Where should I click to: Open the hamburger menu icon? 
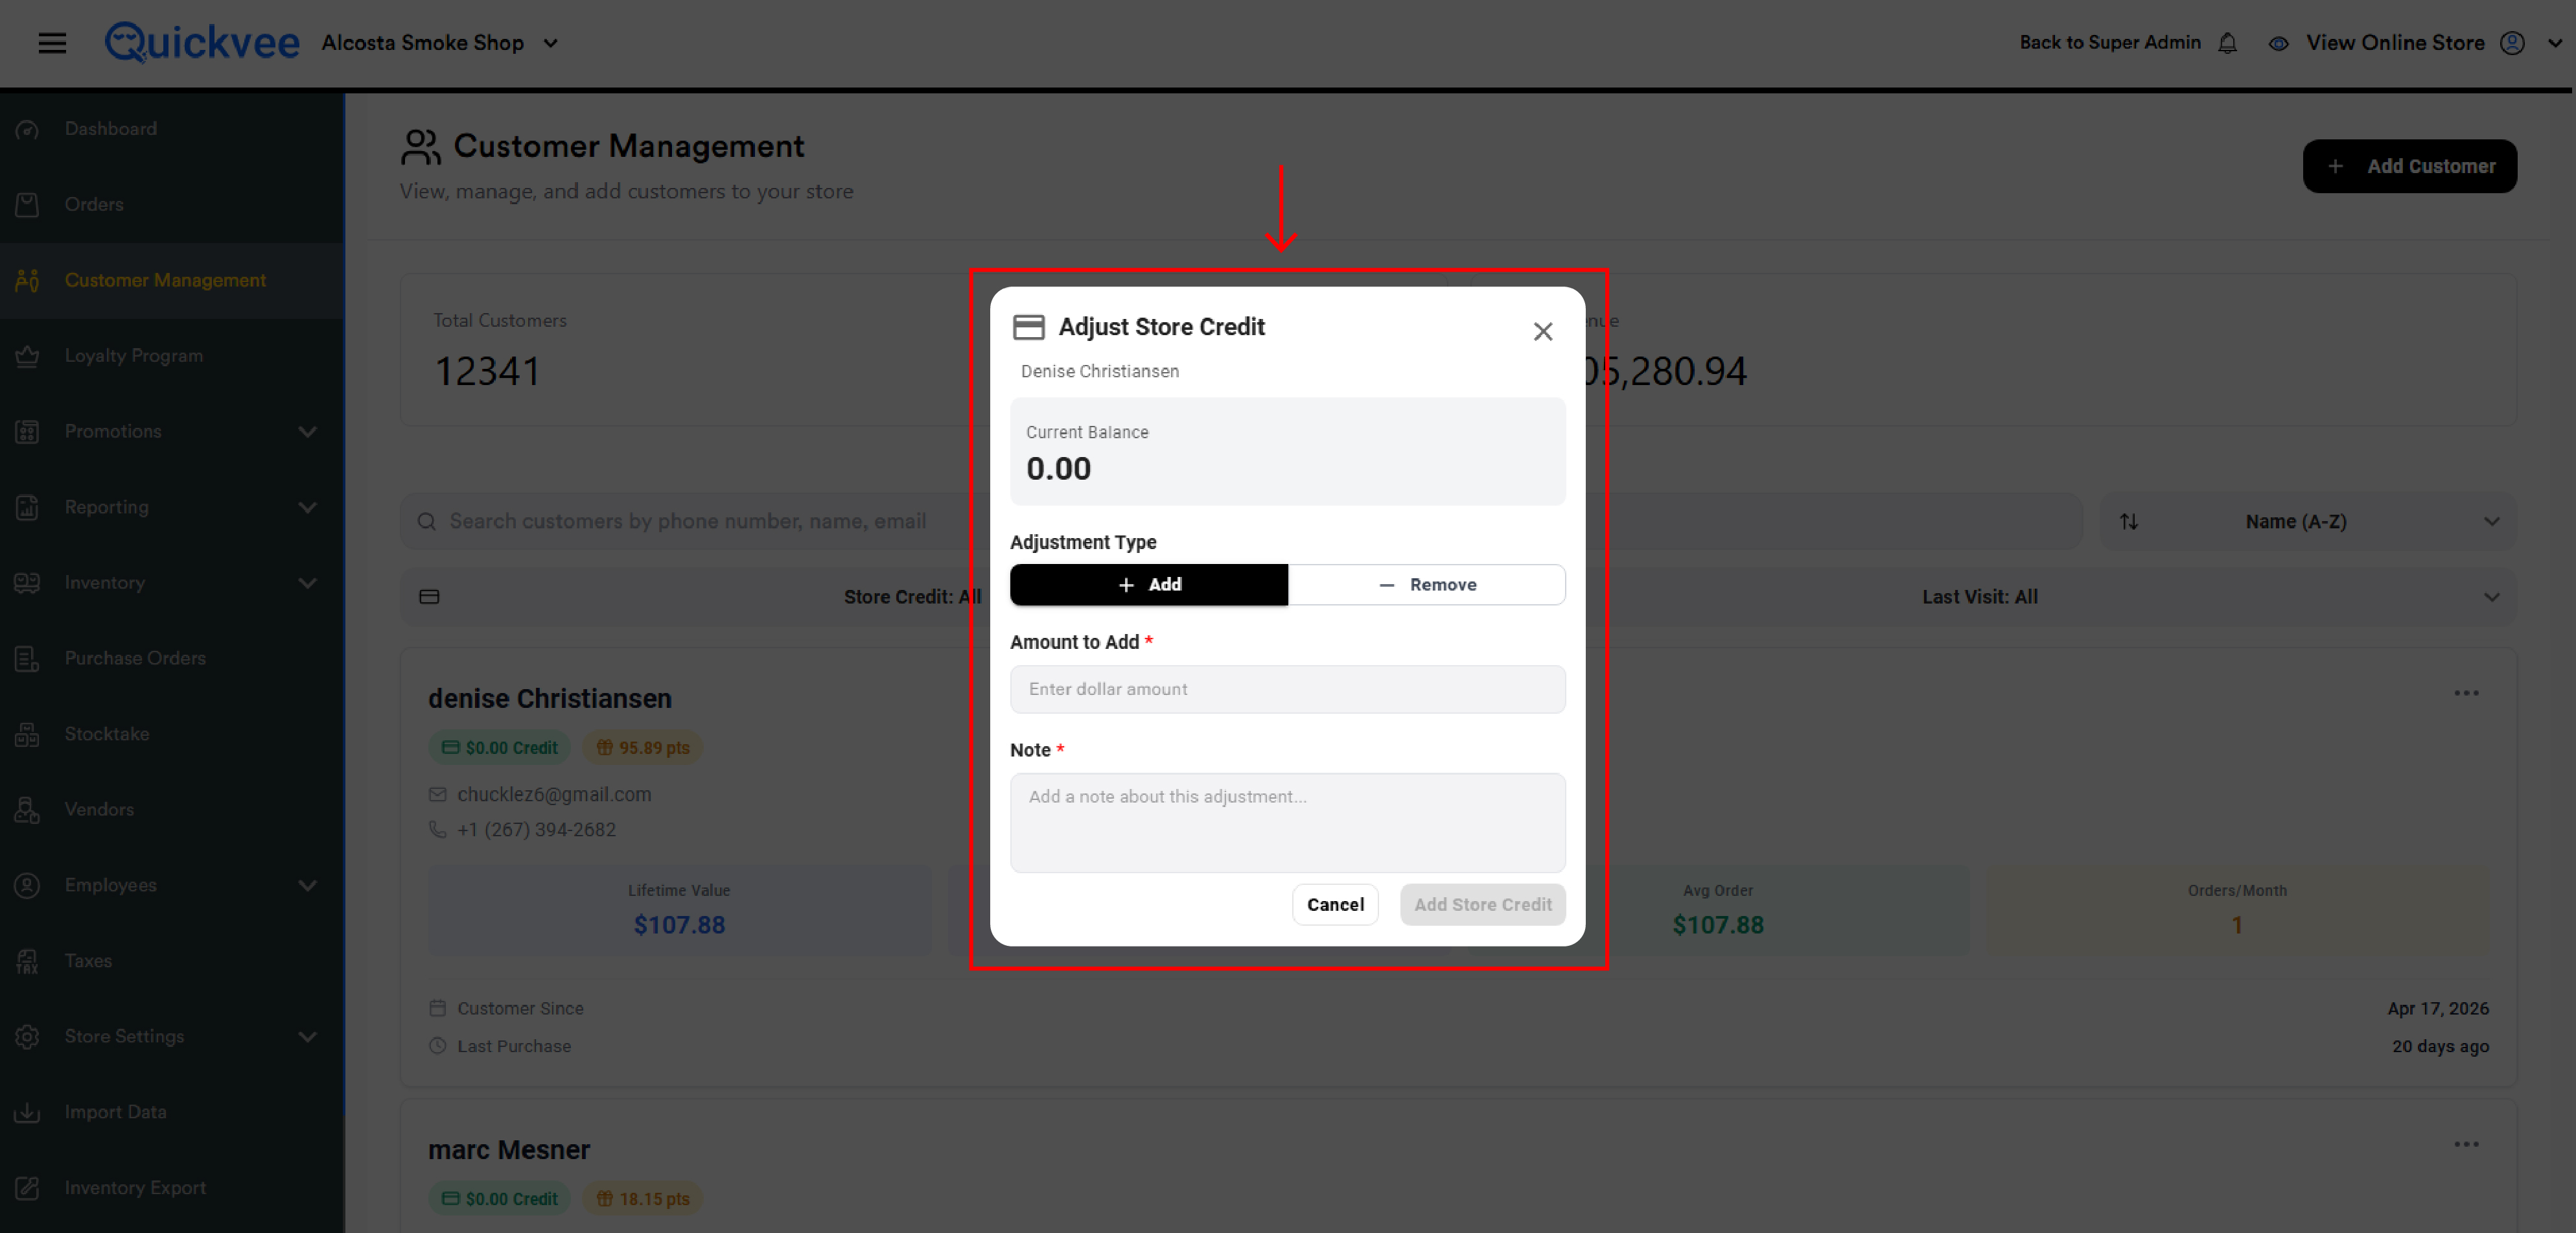click(x=52, y=43)
